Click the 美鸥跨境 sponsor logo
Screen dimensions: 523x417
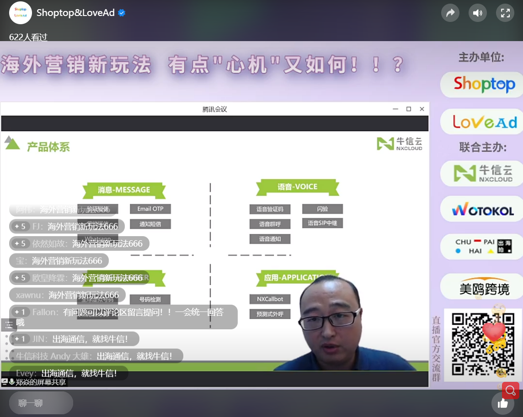(x=484, y=287)
